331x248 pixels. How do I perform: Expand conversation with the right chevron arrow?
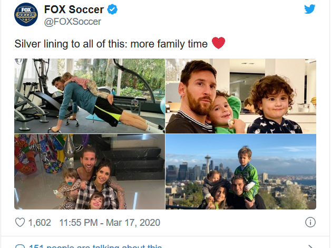[311, 246]
